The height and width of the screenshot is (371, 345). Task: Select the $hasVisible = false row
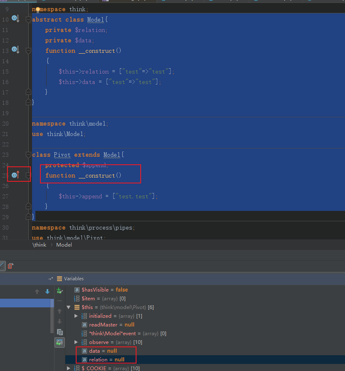tap(205, 290)
